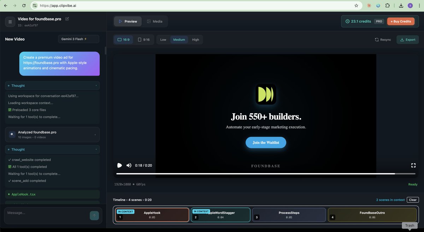Click Buy Credits button

click(x=401, y=22)
